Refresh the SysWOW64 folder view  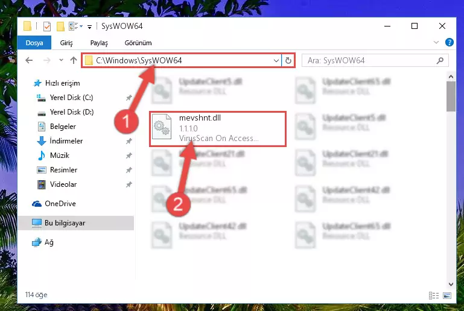(x=288, y=61)
